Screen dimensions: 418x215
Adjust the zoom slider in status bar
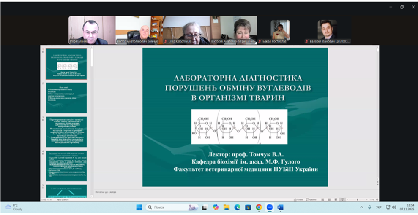(x=357, y=199)
